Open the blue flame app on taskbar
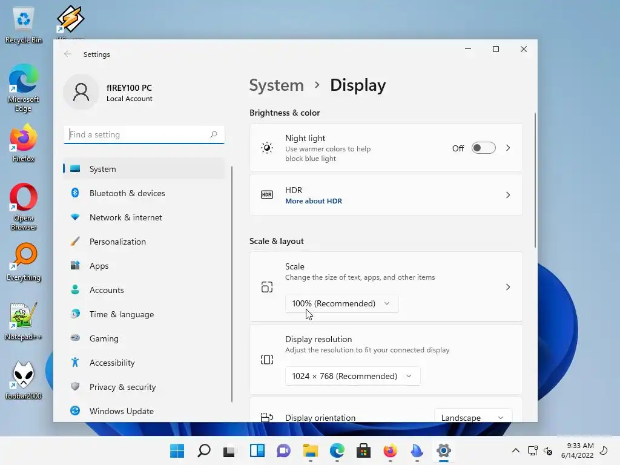Viewport: 620px width, 465px height. point(417,450)
